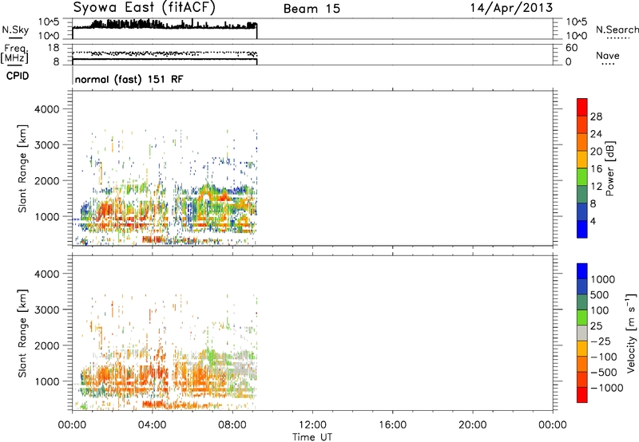The height and width of the screenshot is (442, 639).
Task: Click the "4" value on Power scale
Action: point(593,221)
